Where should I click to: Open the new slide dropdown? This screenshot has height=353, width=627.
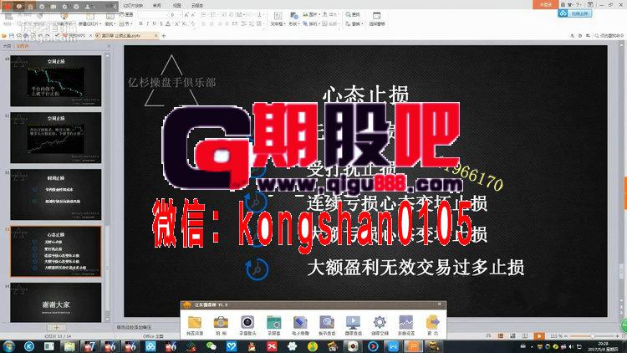pyautogui.click(x=89, y=24)
